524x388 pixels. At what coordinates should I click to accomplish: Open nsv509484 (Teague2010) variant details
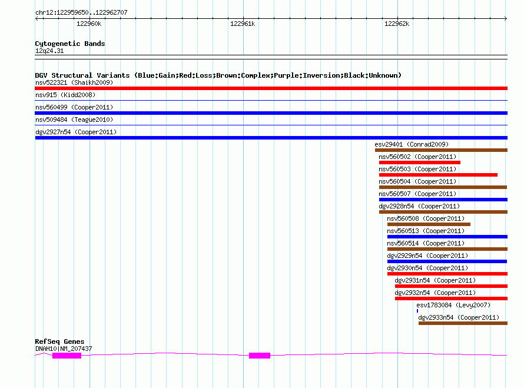(74, 120)
